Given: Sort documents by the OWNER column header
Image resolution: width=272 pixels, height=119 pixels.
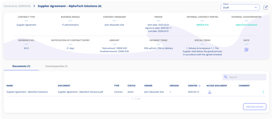Looking at the screenshot, I should click(x=148, y=86).
